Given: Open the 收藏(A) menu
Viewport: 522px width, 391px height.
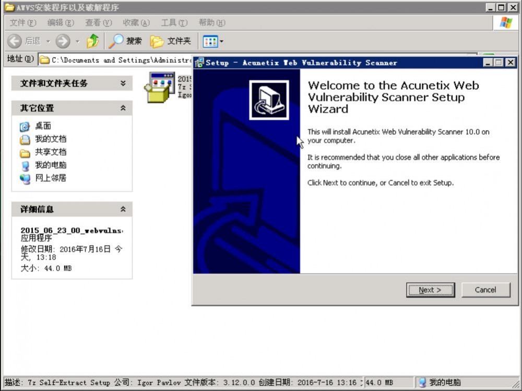Looking at the screenshot, I should tap(136, 22).
